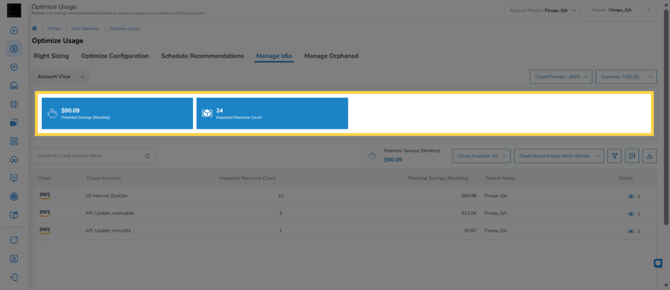670x290 pixels.
Task: View details eye icon for API_Update_mu0vq64e
Action: [631, 214]
